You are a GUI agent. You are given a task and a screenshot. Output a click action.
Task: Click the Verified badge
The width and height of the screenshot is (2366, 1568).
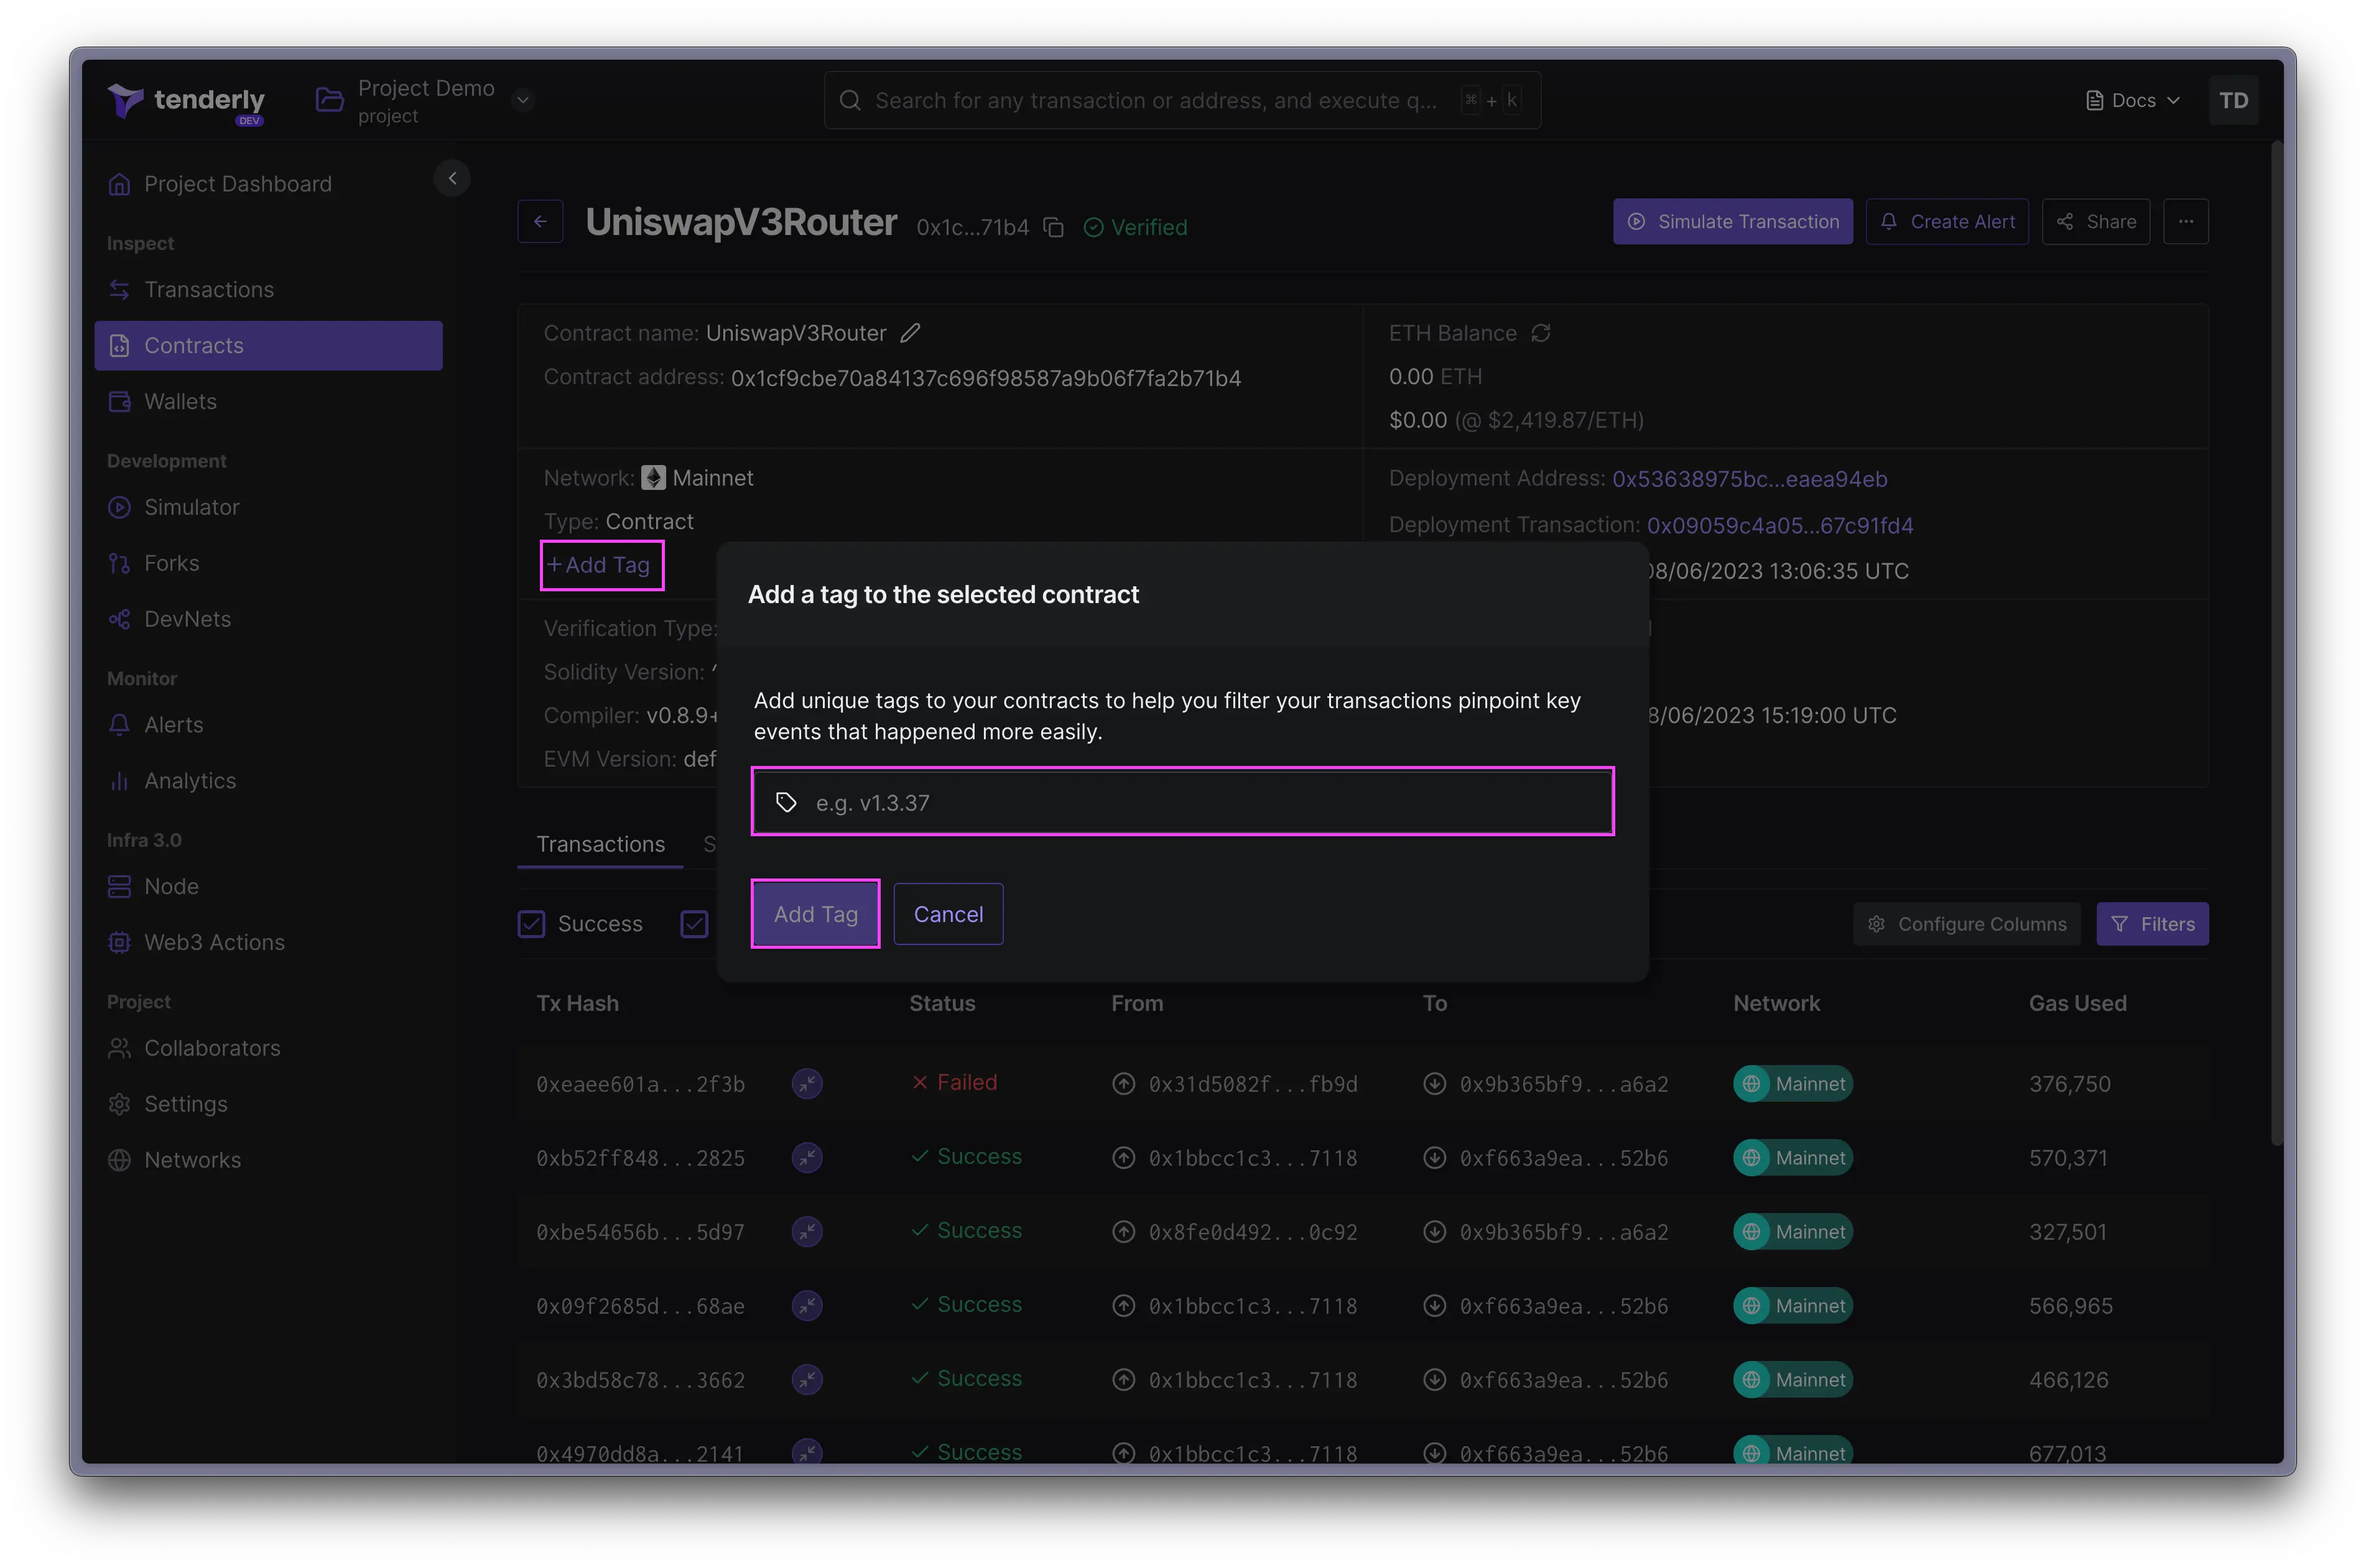coord(1136,227)
